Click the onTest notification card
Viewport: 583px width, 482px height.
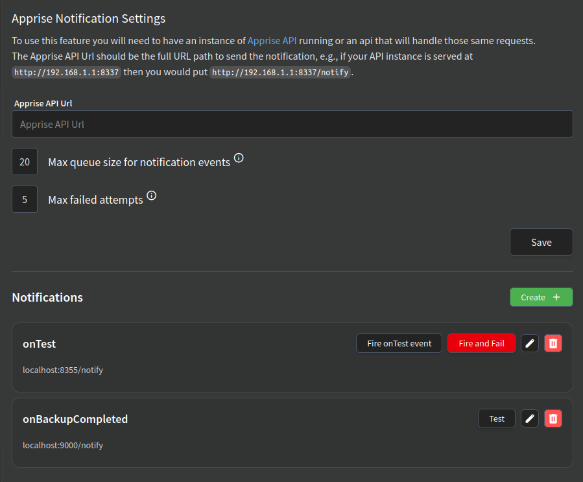(x=195, y=357)
